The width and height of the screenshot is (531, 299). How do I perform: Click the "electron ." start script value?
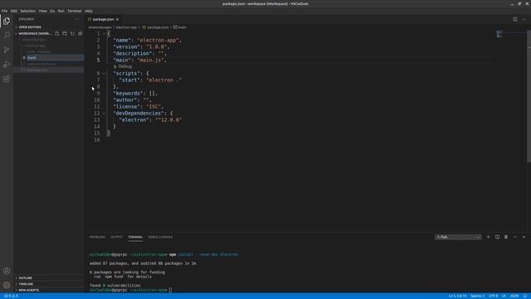[x=164, y=80]
